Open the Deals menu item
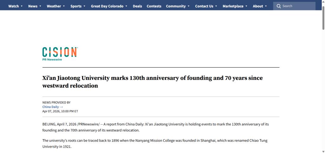This screenshot has width=325, height=153. pyautogui.click(x=137, y=6)
